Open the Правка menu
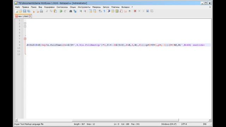Image resolution: width=226 pixels, height=127 pixels. pos(25,7)
